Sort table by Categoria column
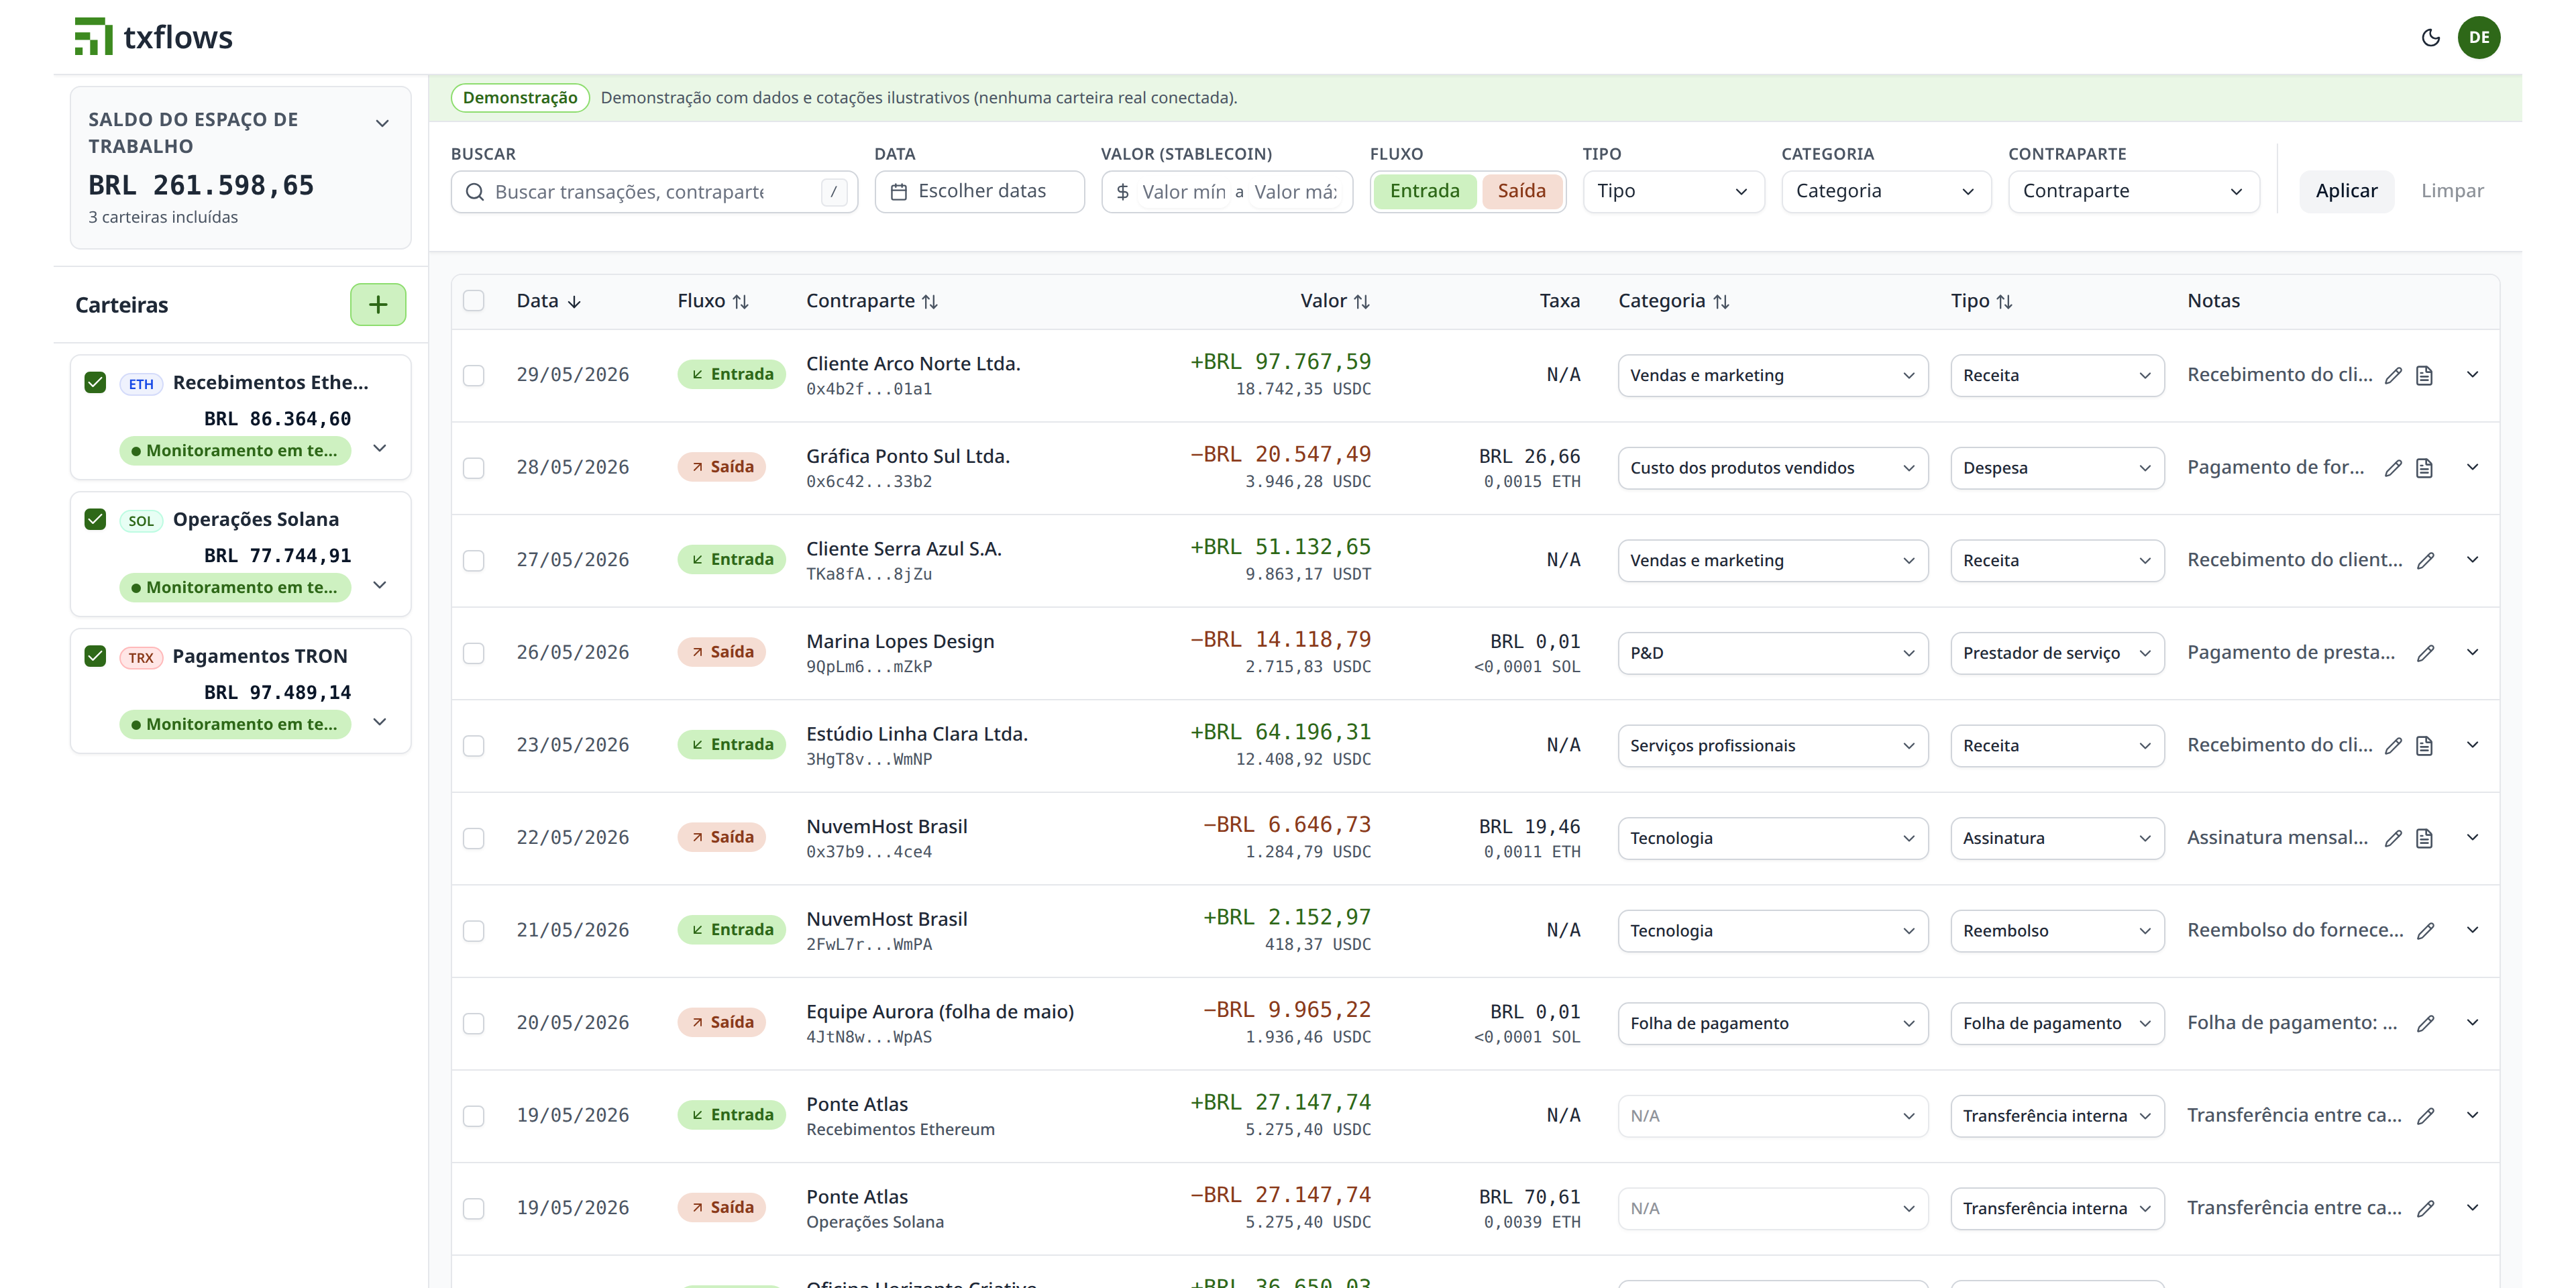The height and width of the screenshot is (1288, 2576). click(x=1673, y=301)
